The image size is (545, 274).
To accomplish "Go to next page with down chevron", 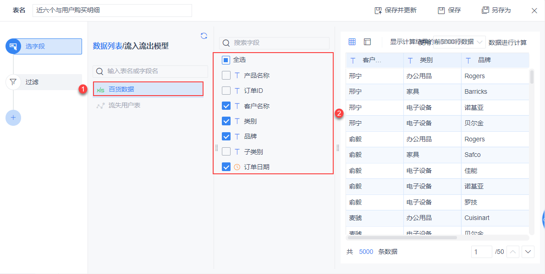I will (528, 252).
